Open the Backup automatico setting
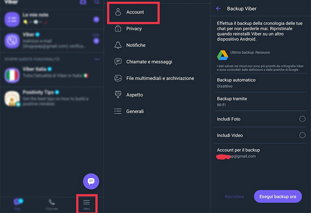Viewport: 311px width, 213px height. pyautogui.click(x=260, y=83)
